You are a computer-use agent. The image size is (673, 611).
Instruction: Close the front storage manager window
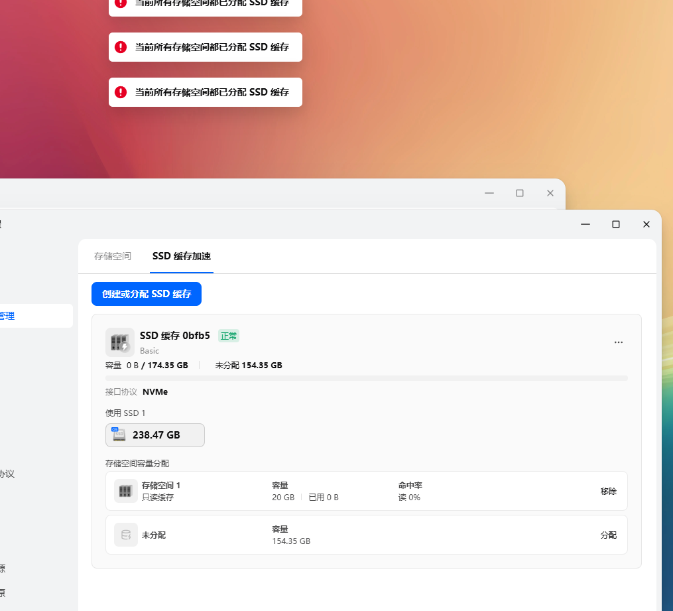click(x=646, y=224)
